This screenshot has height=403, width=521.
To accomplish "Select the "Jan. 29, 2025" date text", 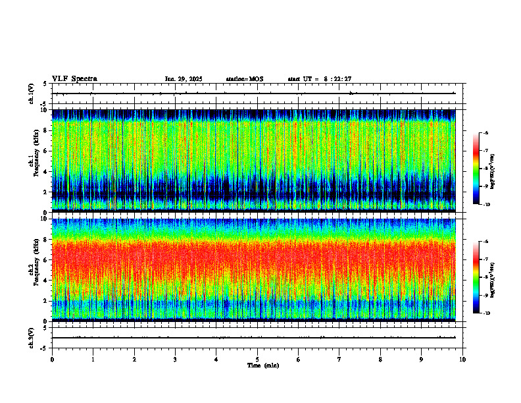I will (x=184, y=79).
